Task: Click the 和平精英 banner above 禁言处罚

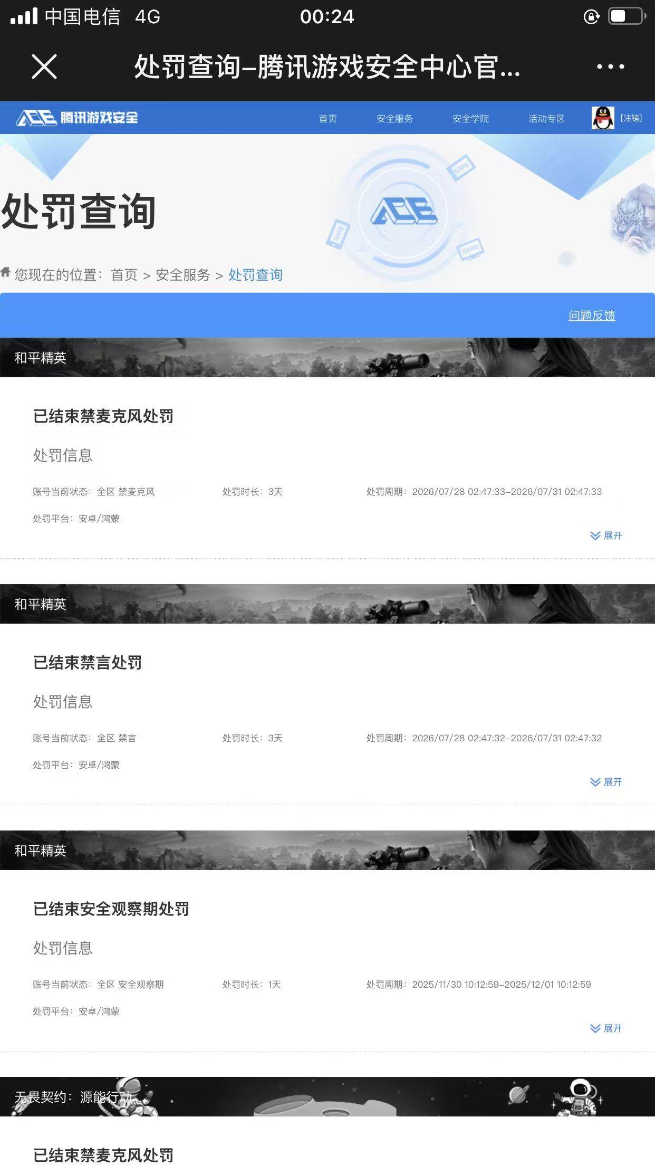Action: point(327,604)
